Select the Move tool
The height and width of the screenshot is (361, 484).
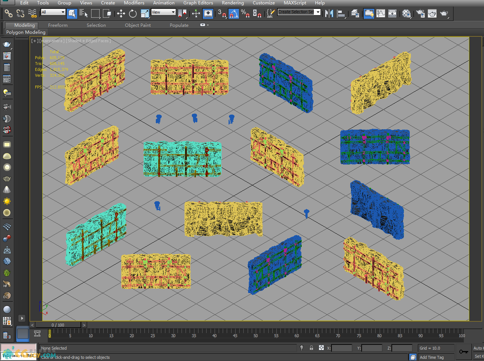[x=121, y=14]
